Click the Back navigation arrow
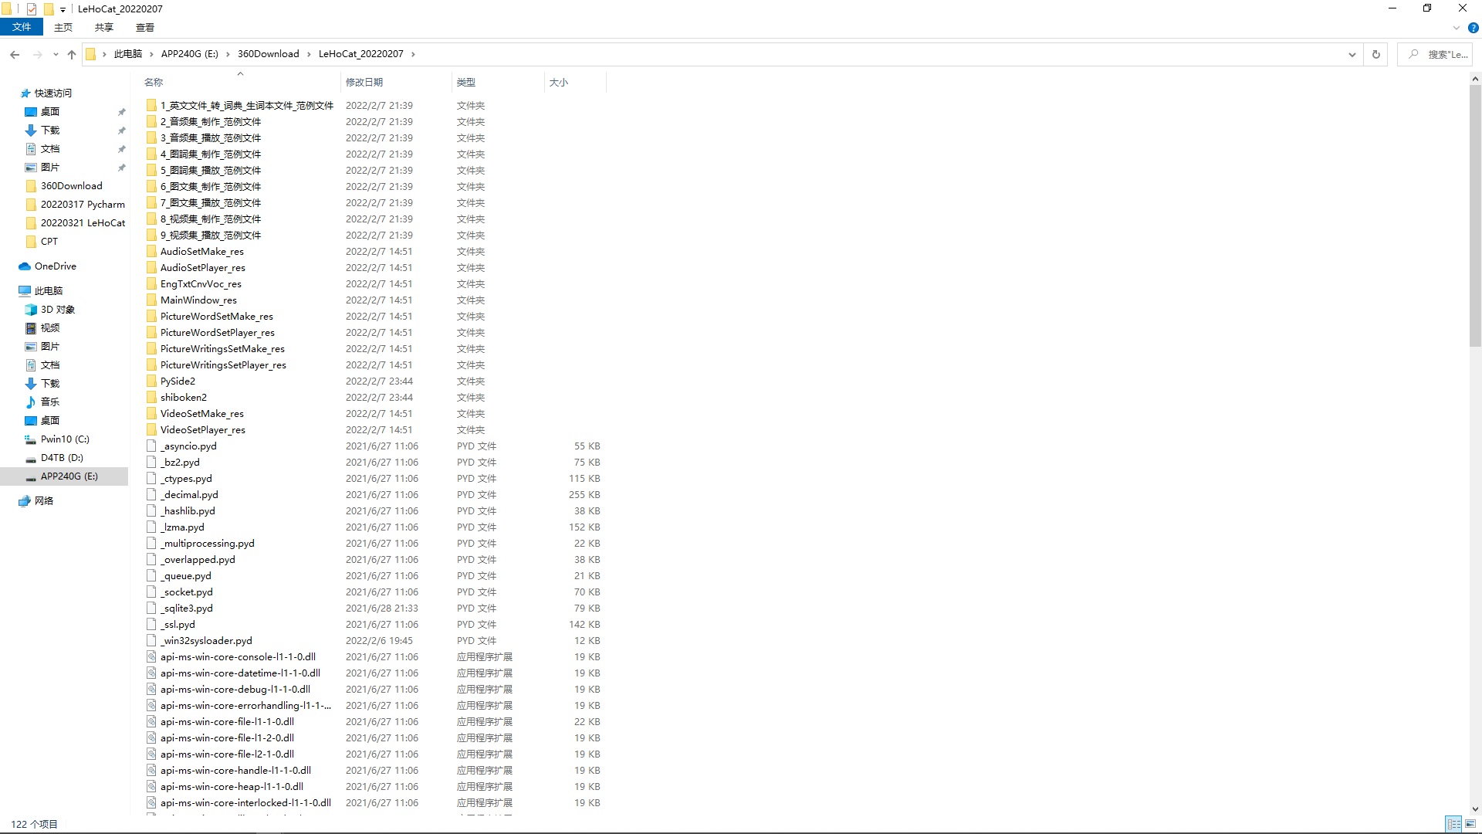Image resolution: width=1482 pixels, height=834 pixels. [x=15, y=54]
